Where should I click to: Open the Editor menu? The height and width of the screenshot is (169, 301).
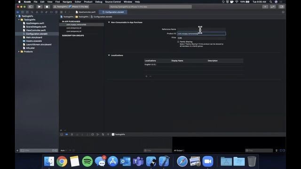click(x=78, y=2)
